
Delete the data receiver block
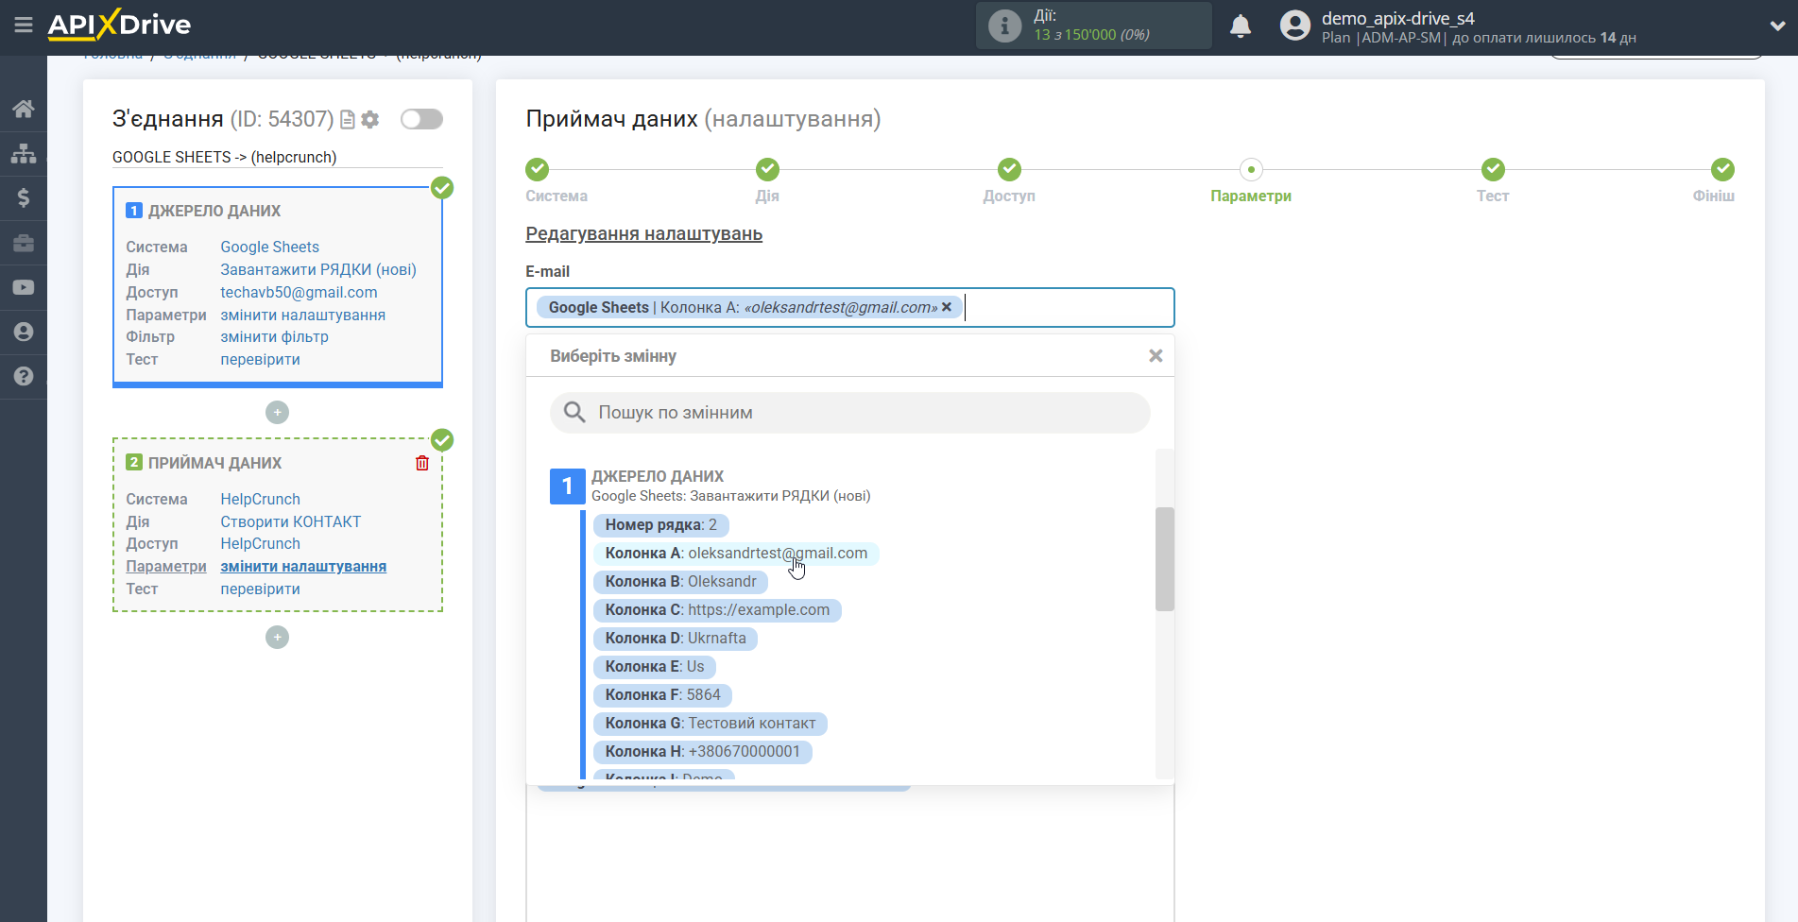[x=422, y=463]
